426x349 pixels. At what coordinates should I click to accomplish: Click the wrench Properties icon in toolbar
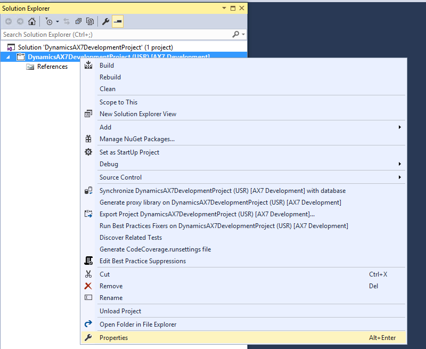coord(105,21)
